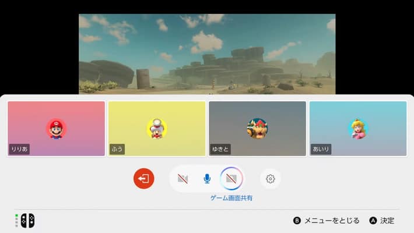Toggle the camera off icon
414x233 pixels.
(x=183, y=178)
